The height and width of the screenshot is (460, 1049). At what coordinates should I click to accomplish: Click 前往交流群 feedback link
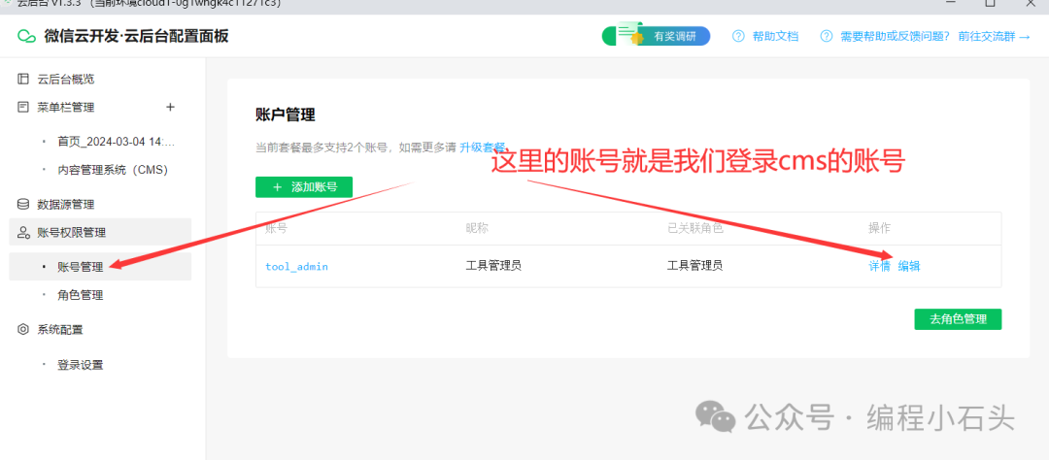(995, 36)
